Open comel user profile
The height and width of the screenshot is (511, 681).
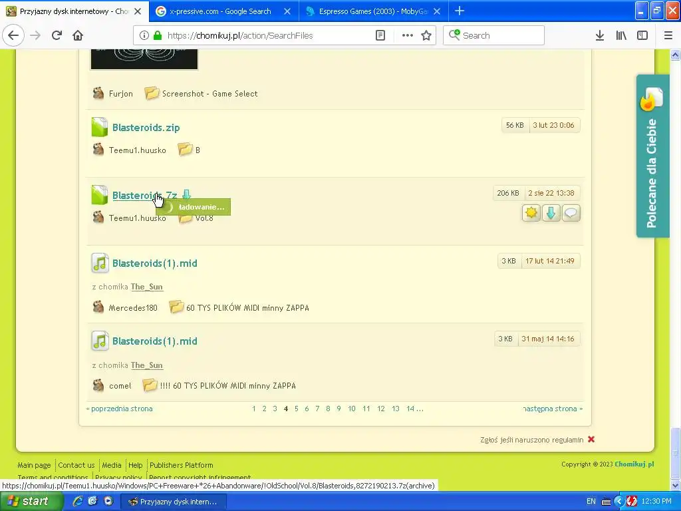pos(120,386)
